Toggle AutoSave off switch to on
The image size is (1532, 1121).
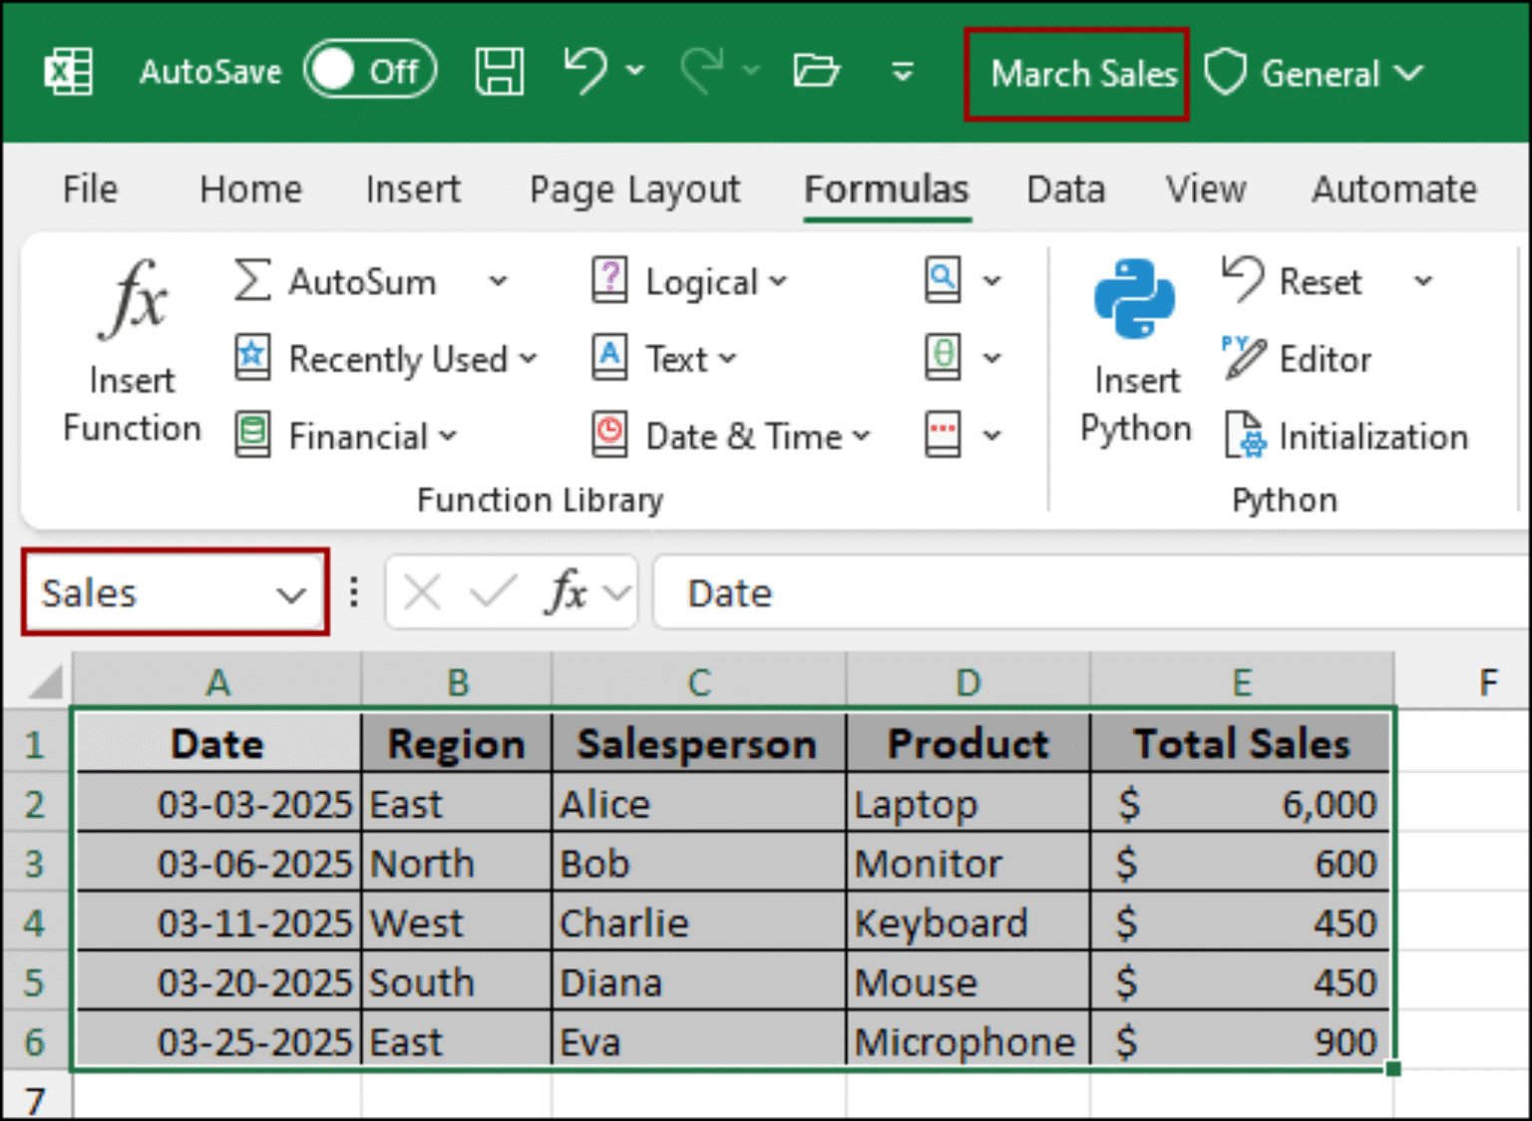[x=370, y=70]
